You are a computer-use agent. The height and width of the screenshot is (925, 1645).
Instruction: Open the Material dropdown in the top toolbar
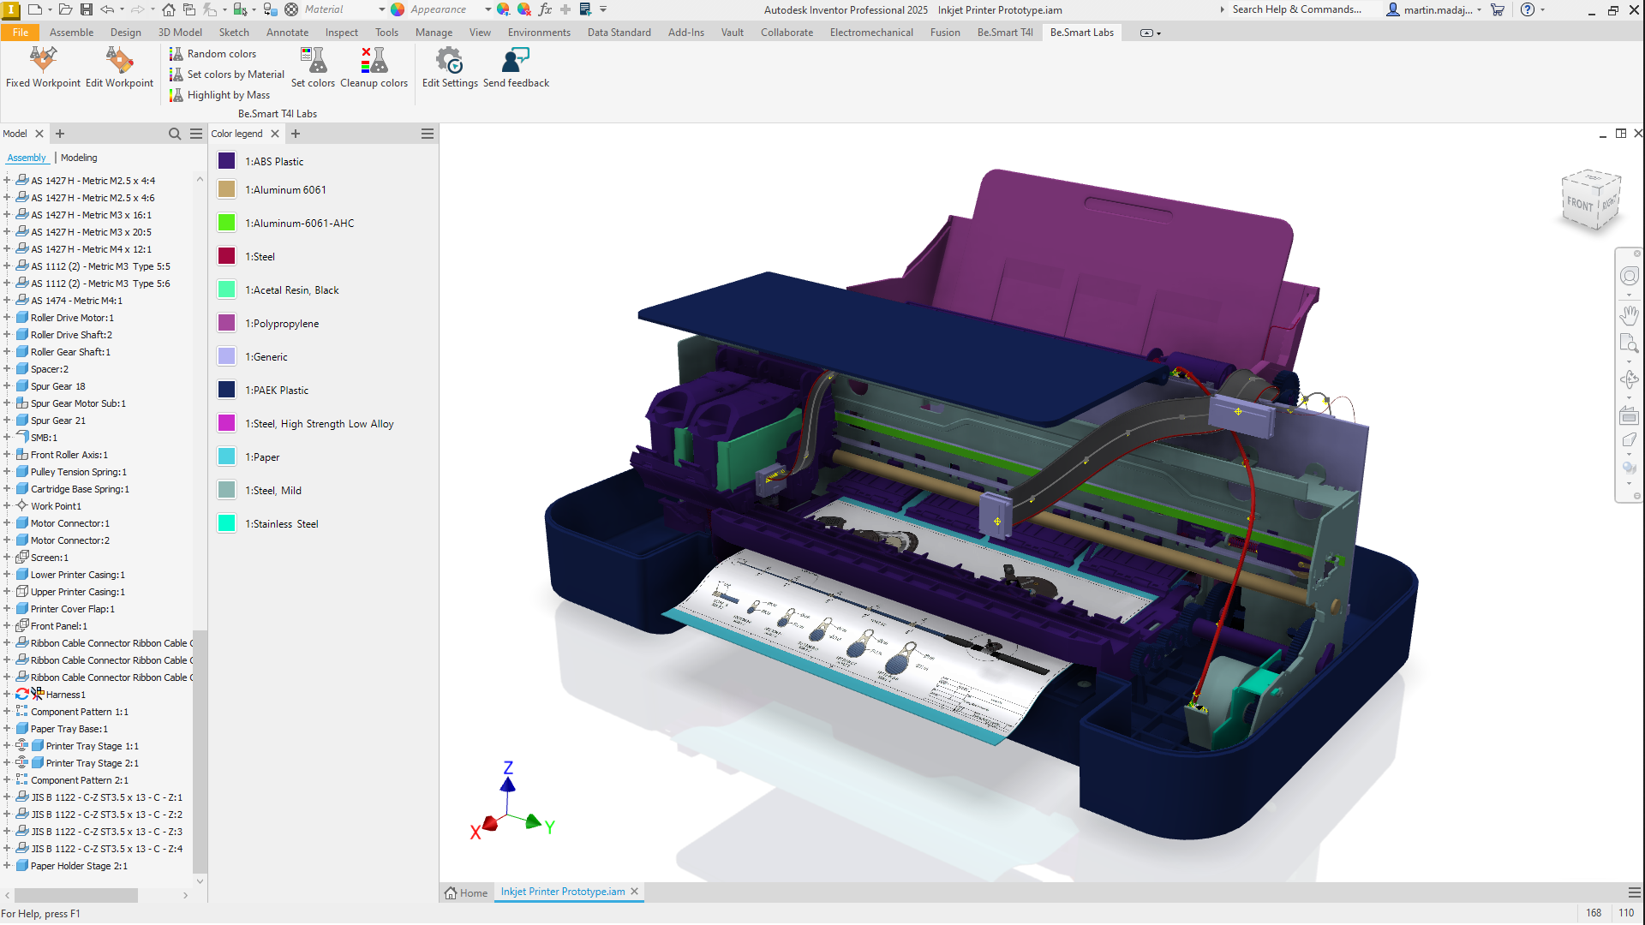(381, 9)
